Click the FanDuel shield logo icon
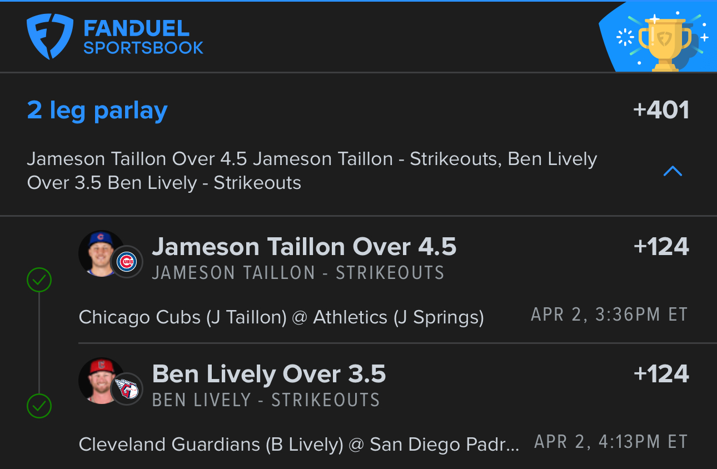 tap(50, 37)
